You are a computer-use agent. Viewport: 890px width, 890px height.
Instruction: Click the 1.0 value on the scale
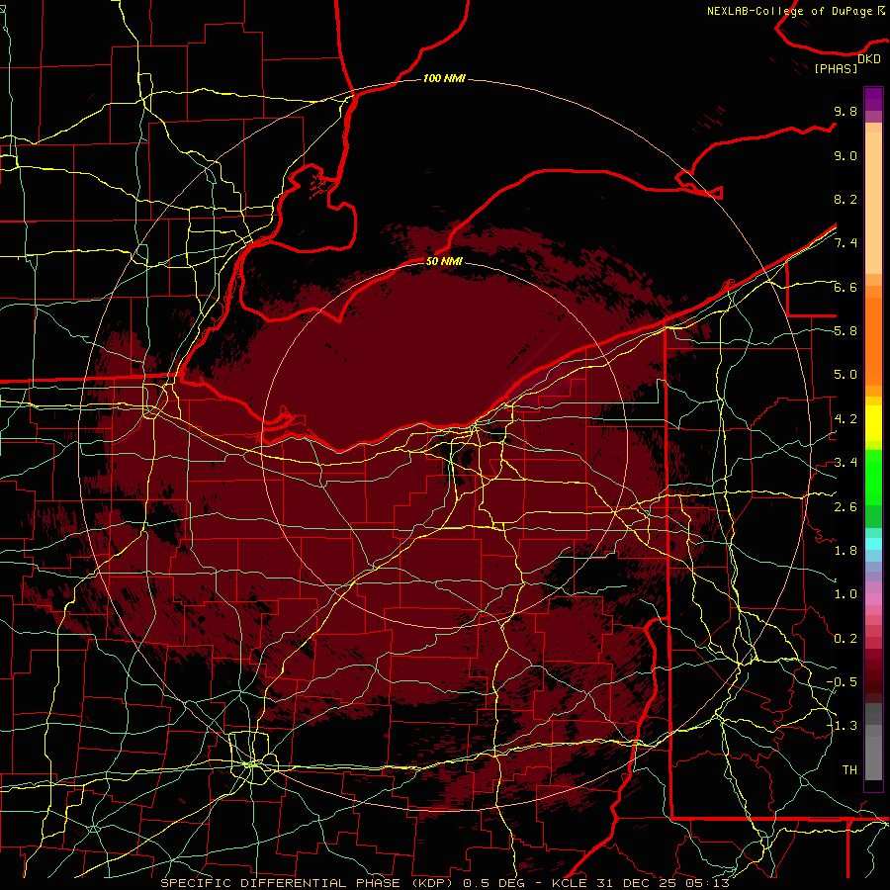[845, 594]
